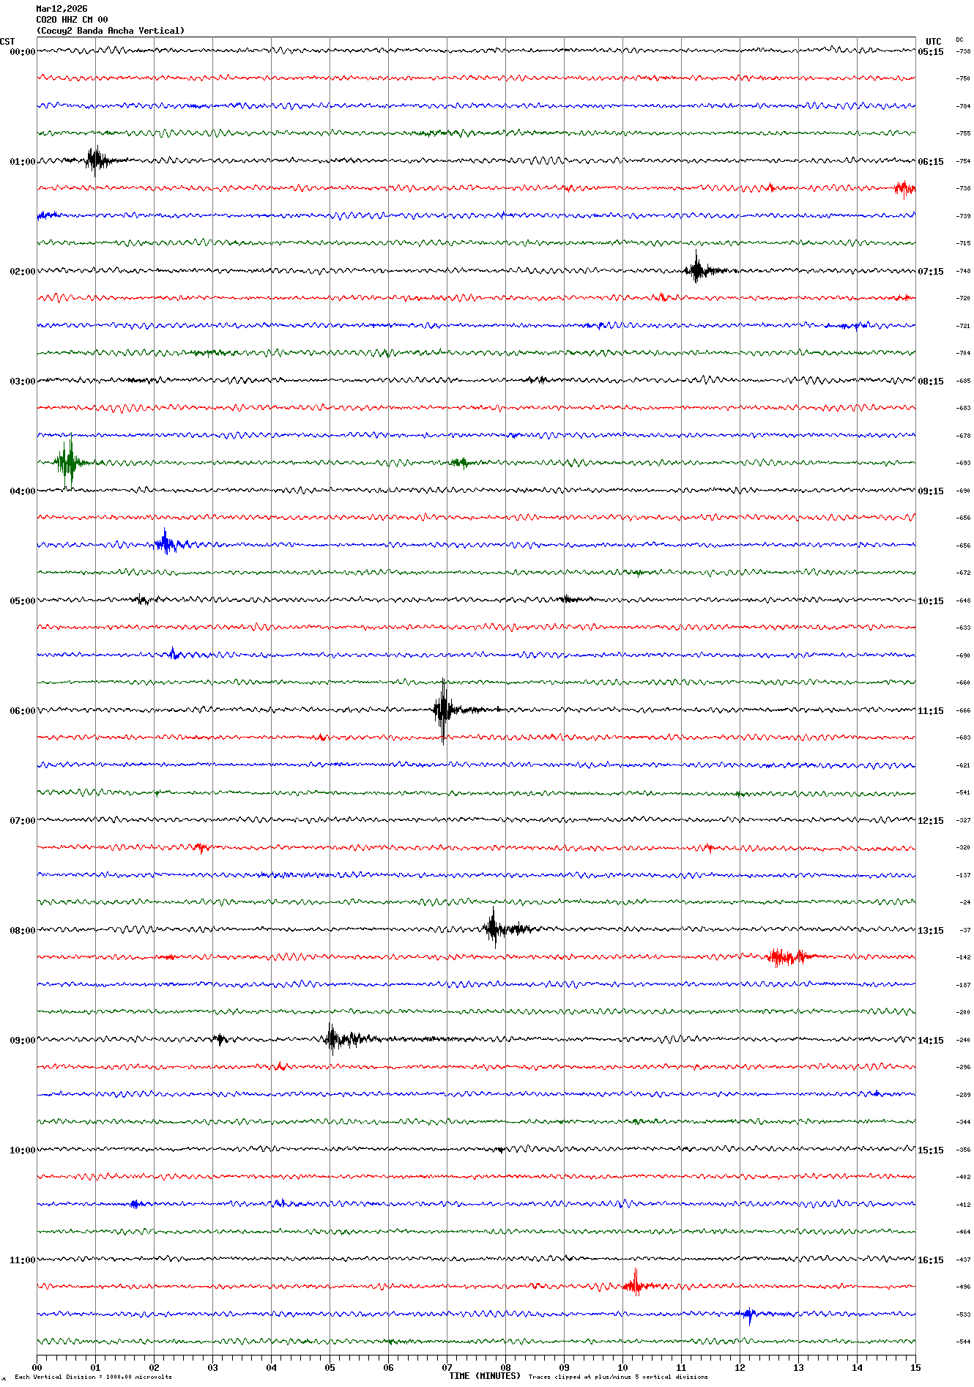Click the 15 tick label on bottom axis

[915, 1367]
